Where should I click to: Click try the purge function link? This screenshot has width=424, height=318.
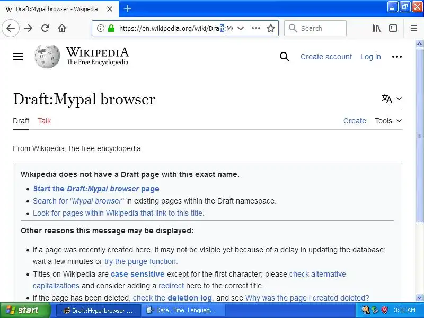pos(141,261)
